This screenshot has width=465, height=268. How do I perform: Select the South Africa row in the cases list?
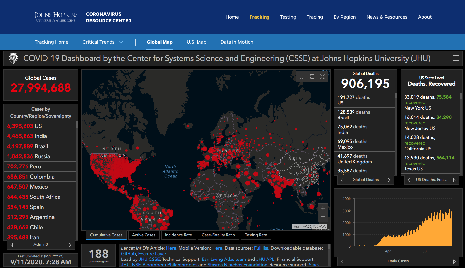(x=39, y=197)
